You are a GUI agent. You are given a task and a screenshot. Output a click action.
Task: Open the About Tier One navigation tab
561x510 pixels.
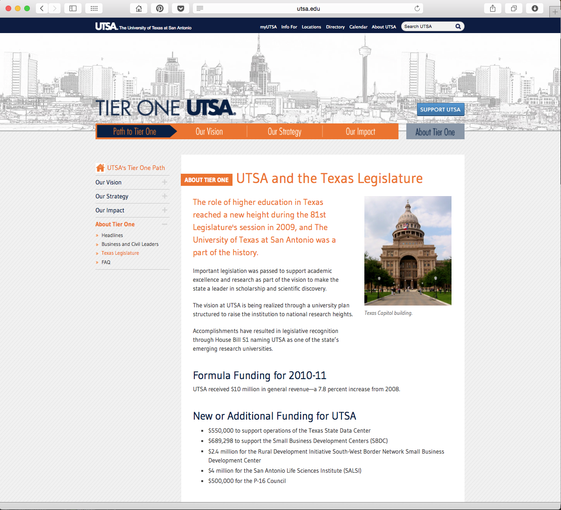coord(435,131)
